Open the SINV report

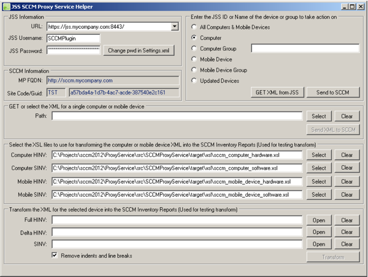319,244
